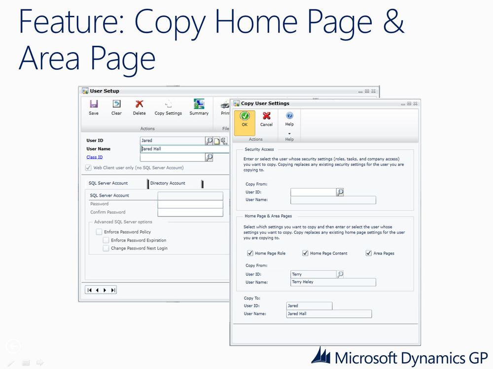Follow the Class ID link
This screenshot has width=493, height=369.
(94, 157)
